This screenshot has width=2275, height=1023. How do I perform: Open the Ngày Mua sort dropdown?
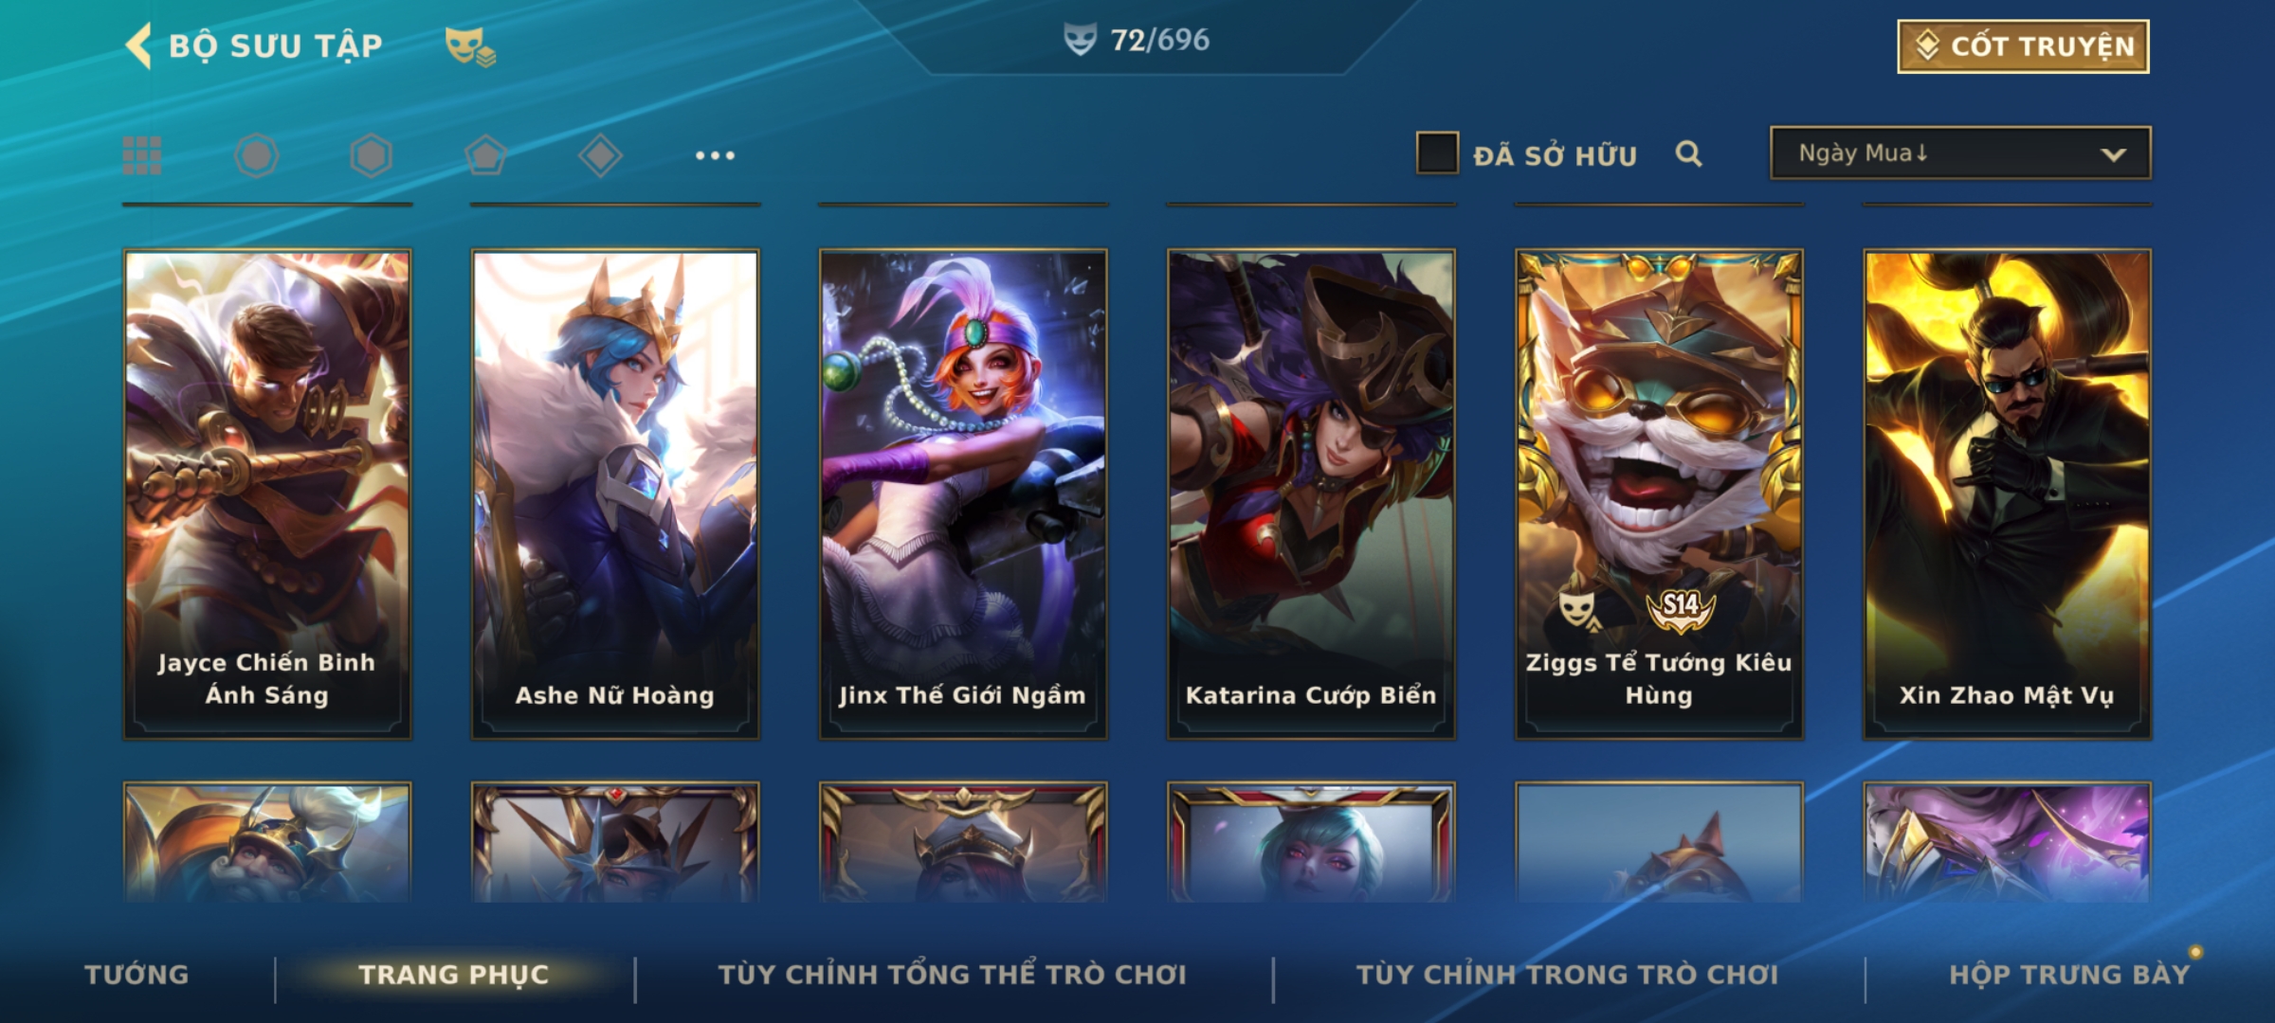[x=1960, y=153]
